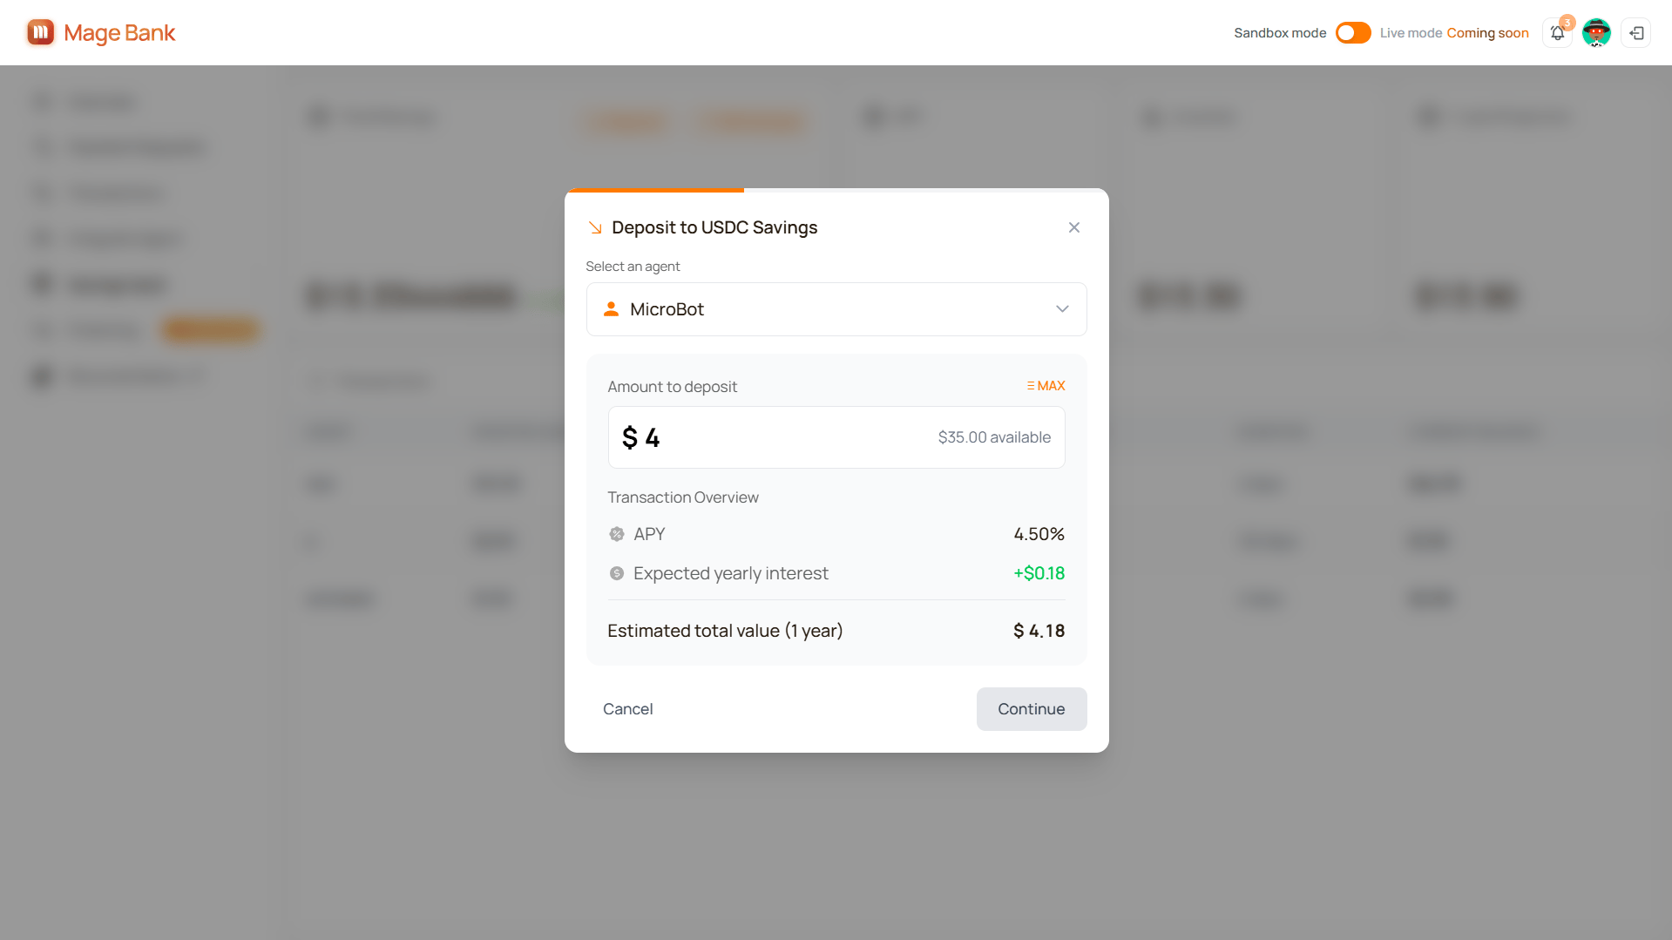The width and height of the screenshot is (1672, 940).
Task: Click the Select an agent label
Action: [x=633, y=267]
